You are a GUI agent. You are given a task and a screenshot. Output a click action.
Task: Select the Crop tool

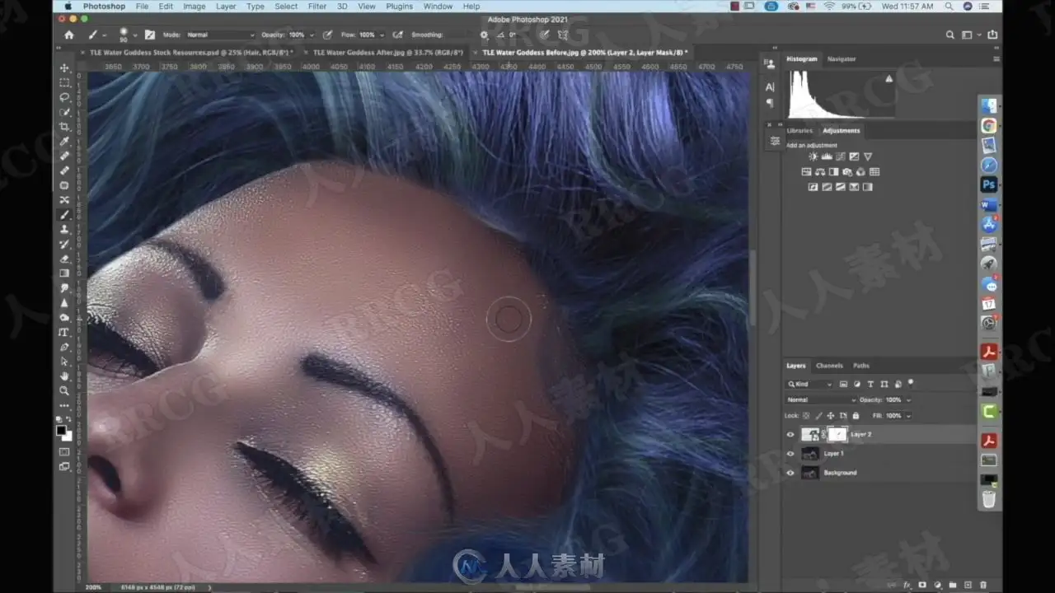pos(64,127)
